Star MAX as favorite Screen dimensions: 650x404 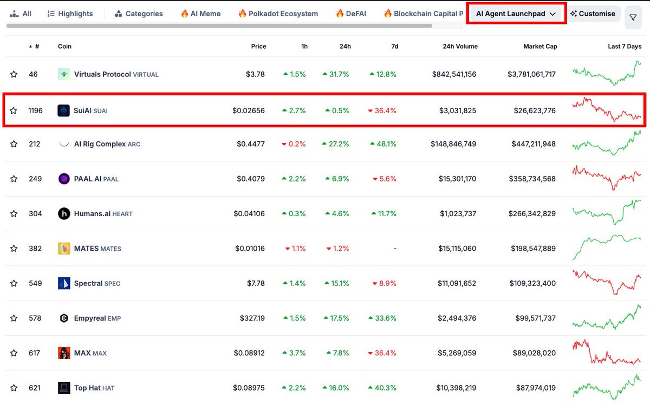(14, 353)
